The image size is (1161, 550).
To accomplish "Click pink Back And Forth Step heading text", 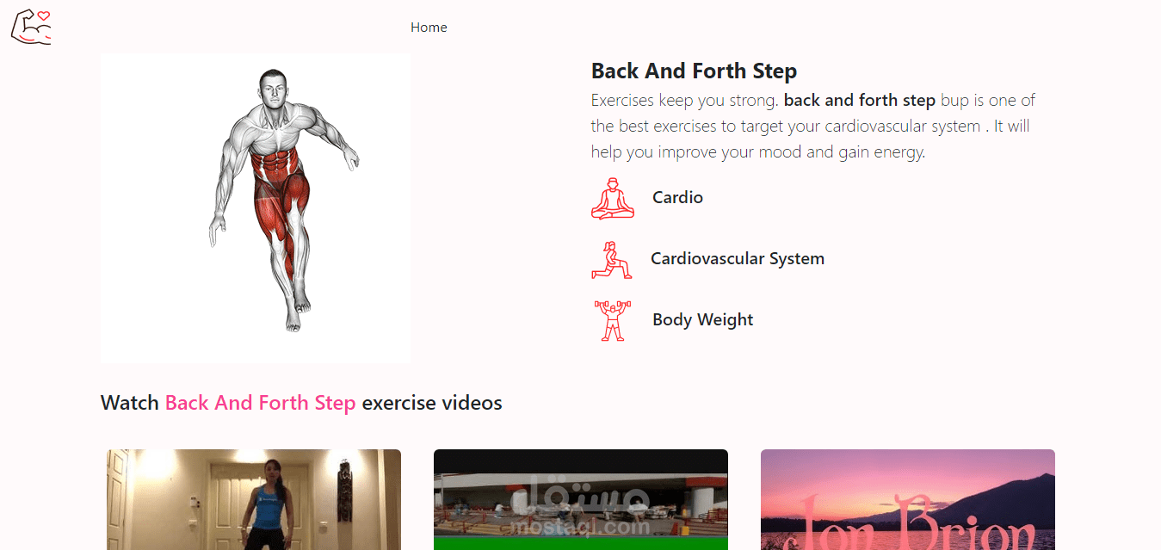I will (x=260, y=403).
